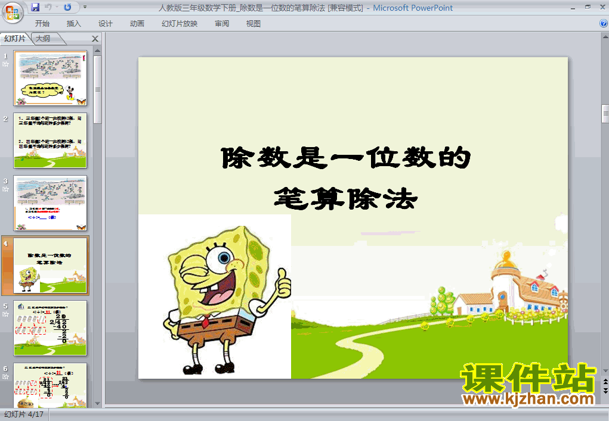Click the slide title 除数是一位数的
609x421 pixels.
point(346,158)
